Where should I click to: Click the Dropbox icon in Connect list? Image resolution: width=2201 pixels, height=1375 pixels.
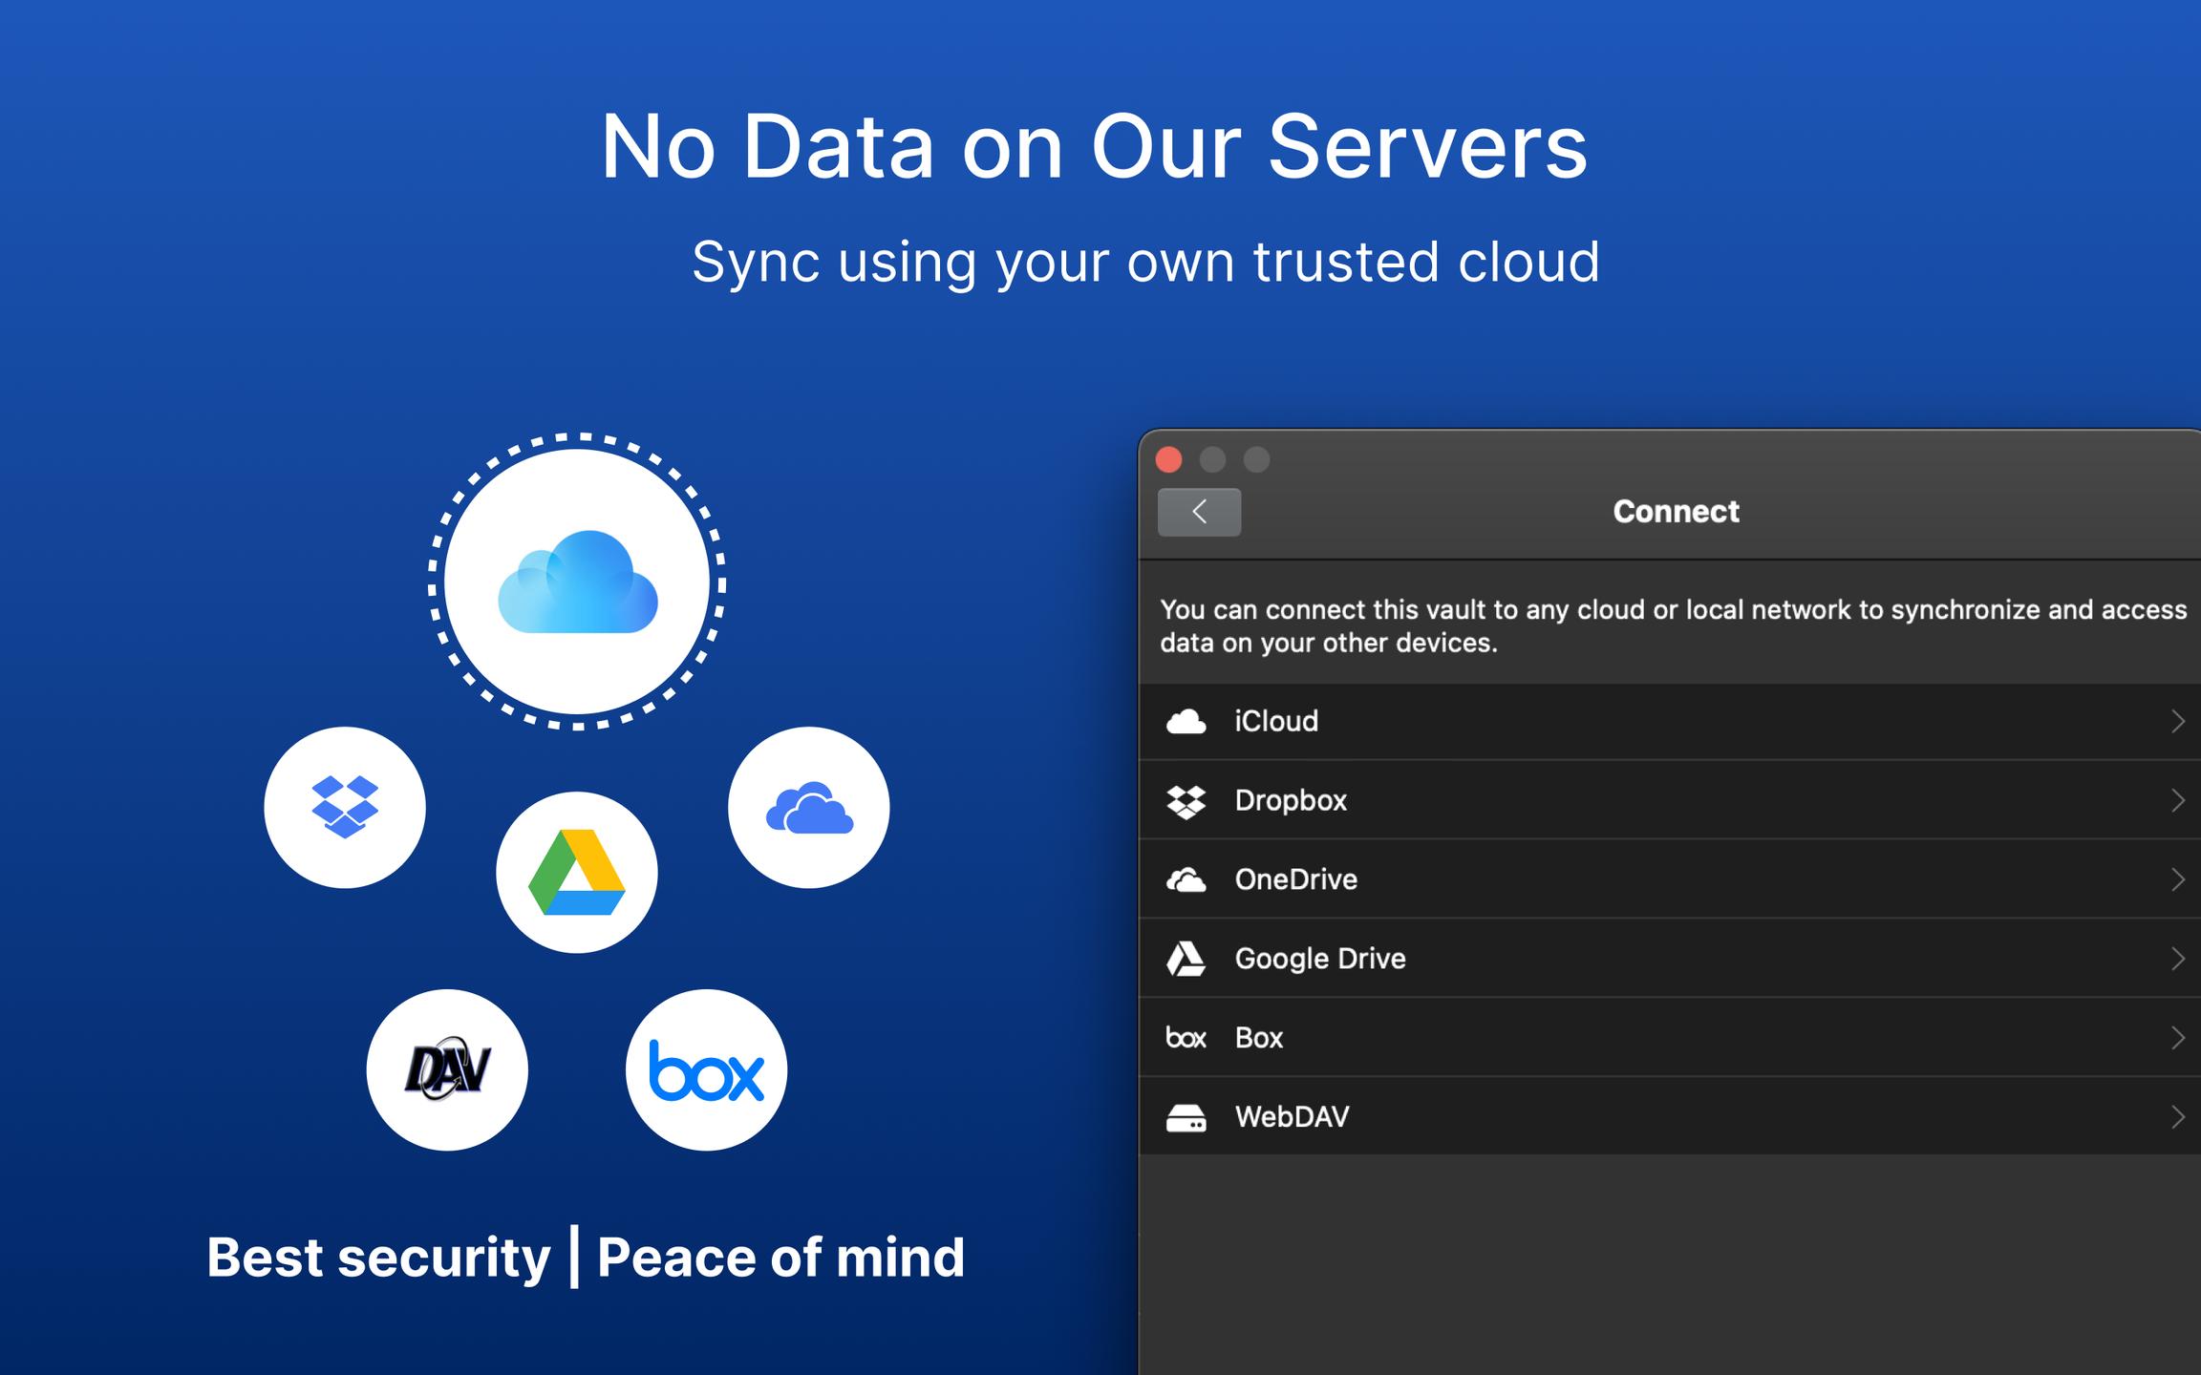[1186, 801]
